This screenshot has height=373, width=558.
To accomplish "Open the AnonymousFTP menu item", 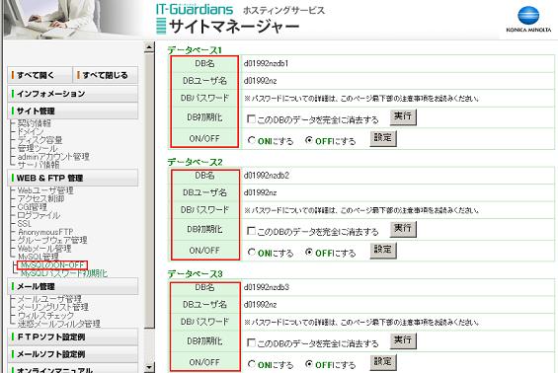I will pyautogui.click(x=45, y=232).
